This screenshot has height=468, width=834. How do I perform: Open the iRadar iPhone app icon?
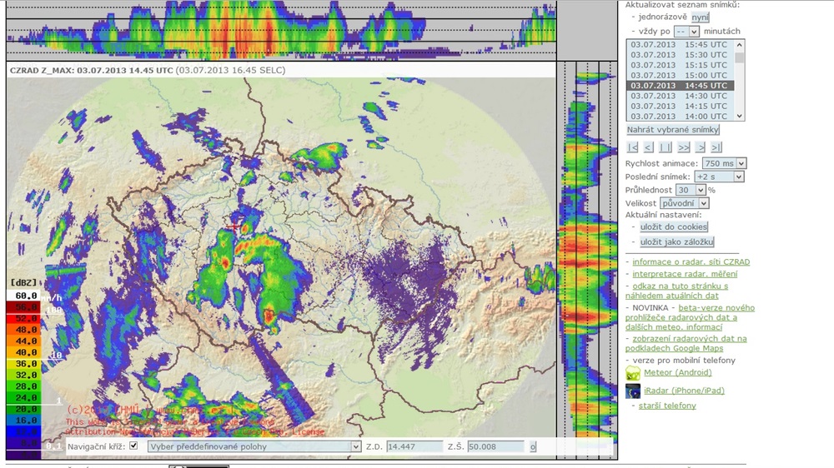tap(632, 391)
